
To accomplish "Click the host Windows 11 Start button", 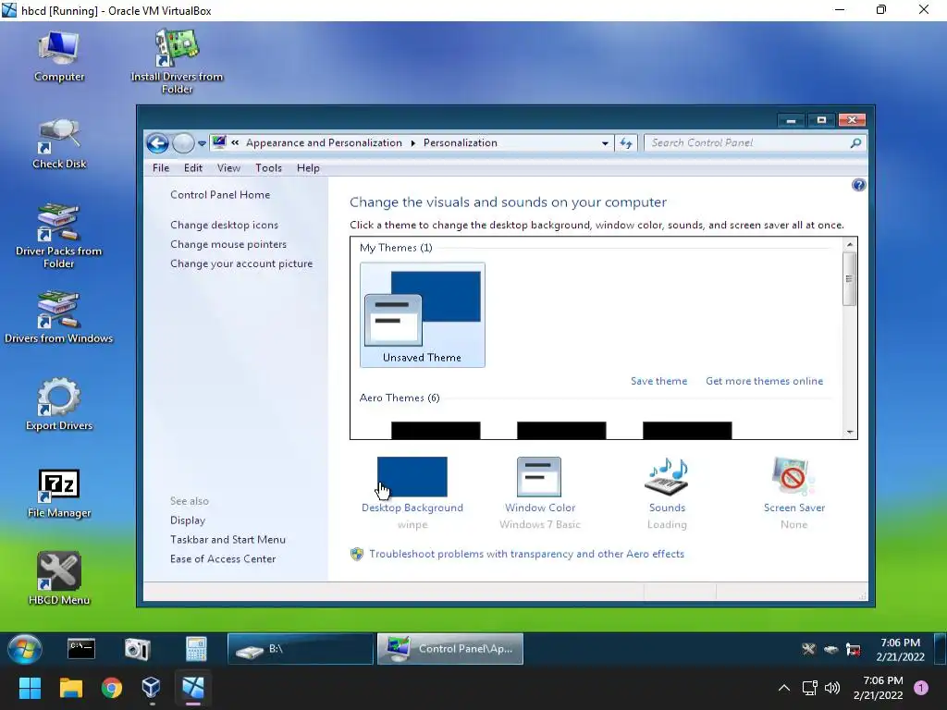I will 30,688.
